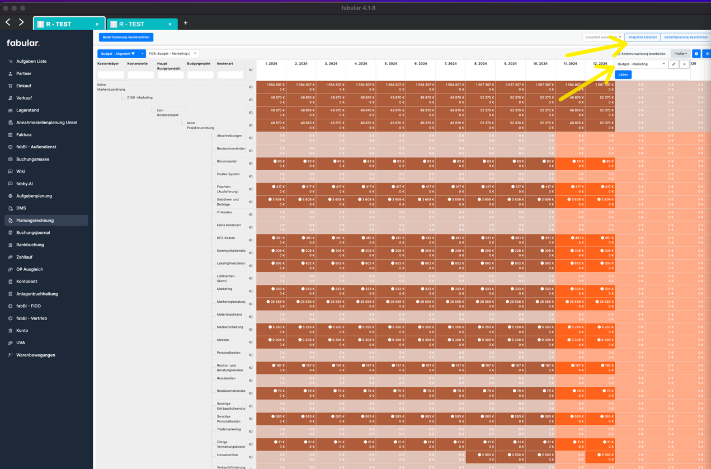Toggle the switch on the Büromaterial row

251,163
